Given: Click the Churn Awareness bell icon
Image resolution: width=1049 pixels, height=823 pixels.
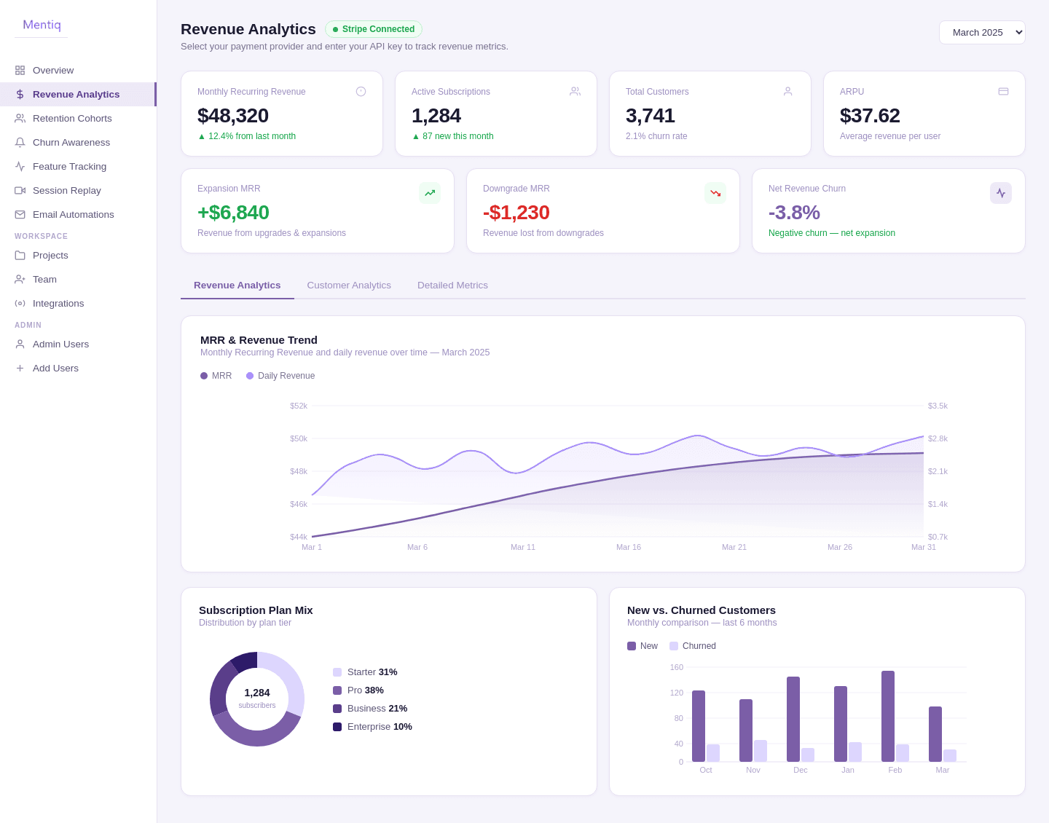Looking at the screenshot, I should 20,142.
